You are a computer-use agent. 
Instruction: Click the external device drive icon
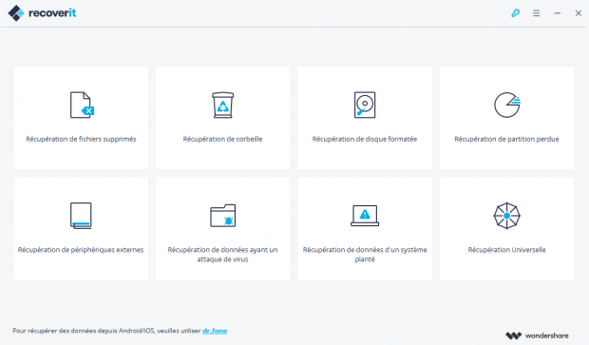81,216
